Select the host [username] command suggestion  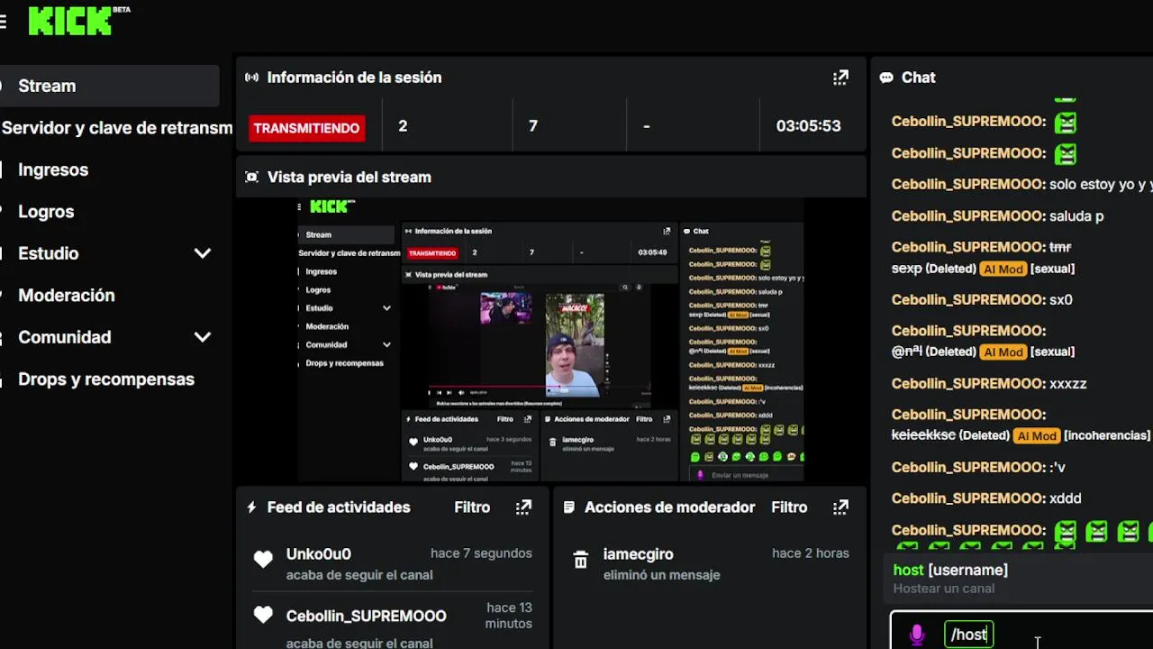click(x=1018, y=579)
